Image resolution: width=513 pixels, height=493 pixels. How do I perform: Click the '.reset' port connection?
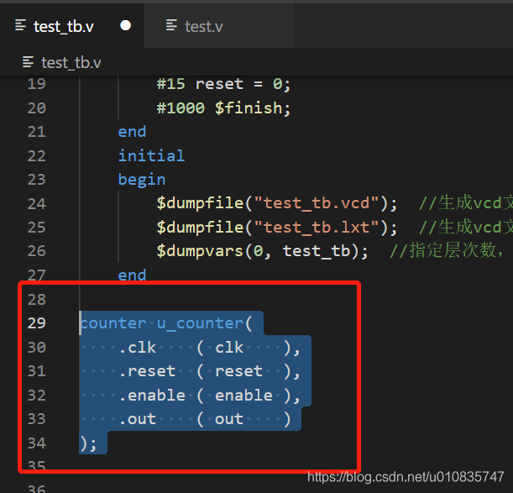pos(209,371)
